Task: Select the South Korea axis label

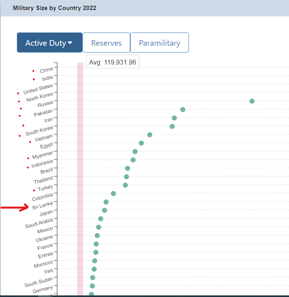Action: [39, 131]
